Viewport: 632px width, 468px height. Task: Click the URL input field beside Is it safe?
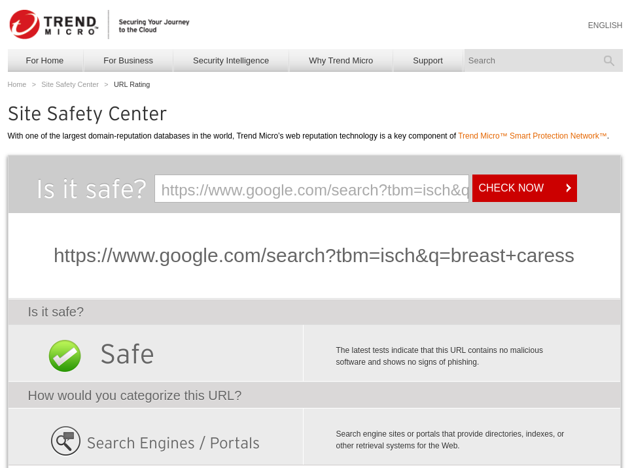pos(311,188)
